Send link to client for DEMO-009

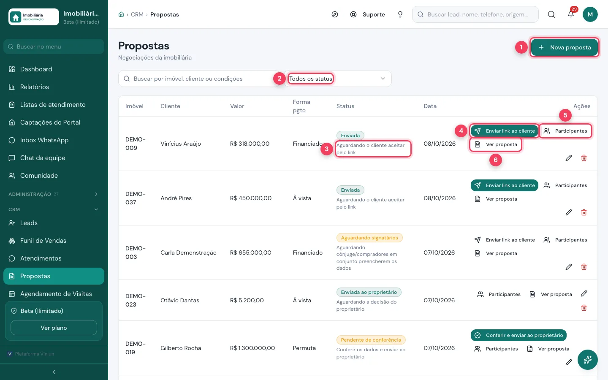pyautogui.click(x=505, y=131)
